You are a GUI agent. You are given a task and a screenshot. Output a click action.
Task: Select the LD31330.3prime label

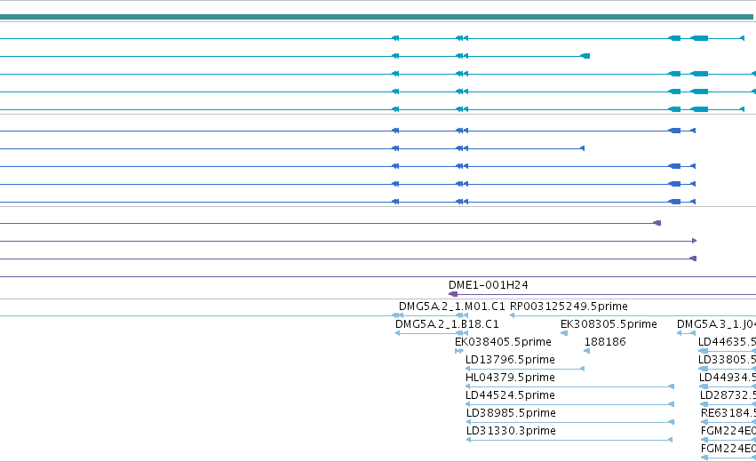[511, 431]
